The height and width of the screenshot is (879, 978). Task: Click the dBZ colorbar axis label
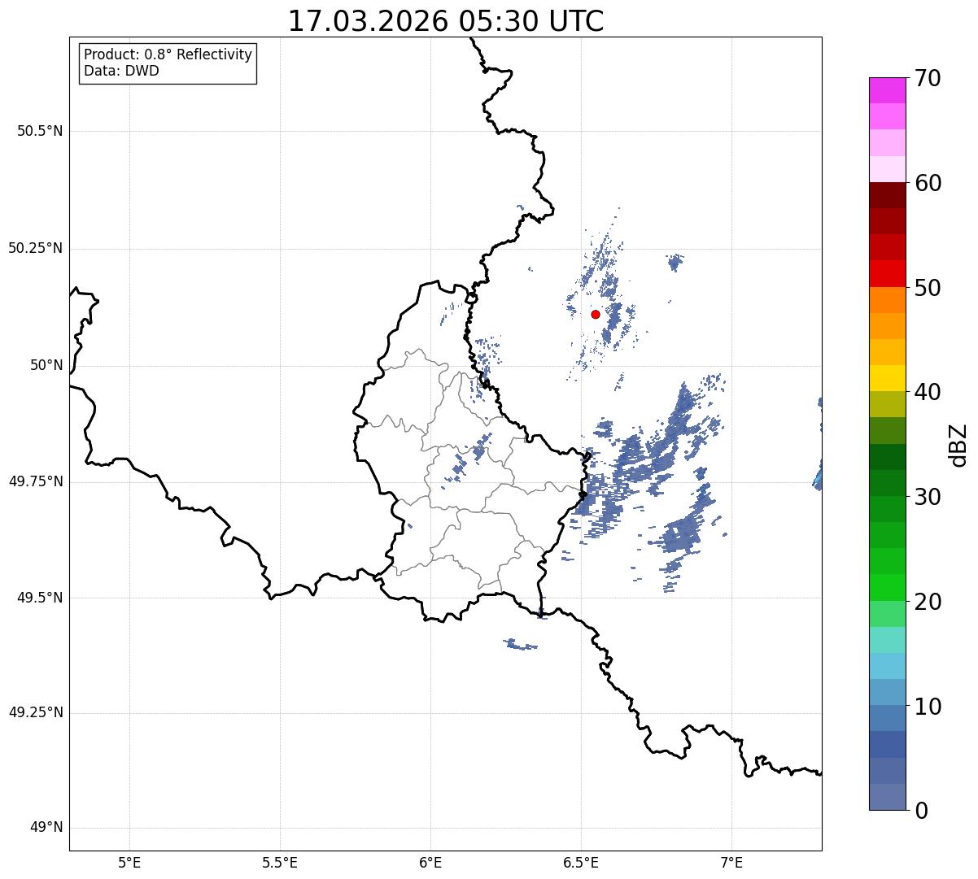pos(958,445)
